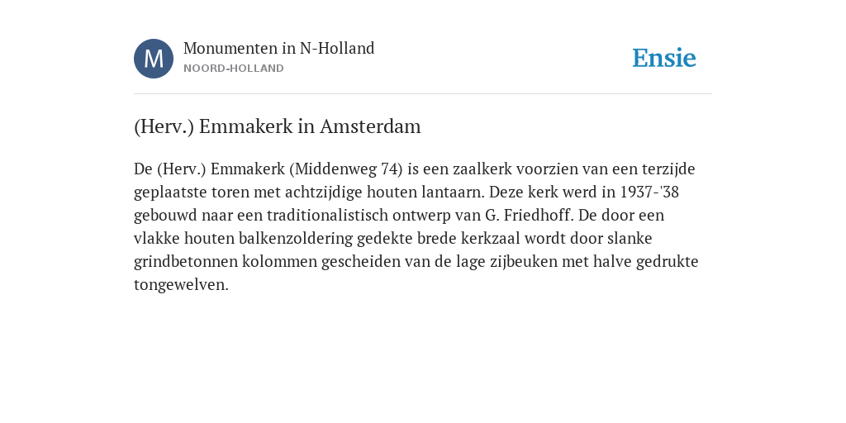This screenshot has height=423, width=846.
Task: Open the Ensie logo link
Action: point(664,58)
